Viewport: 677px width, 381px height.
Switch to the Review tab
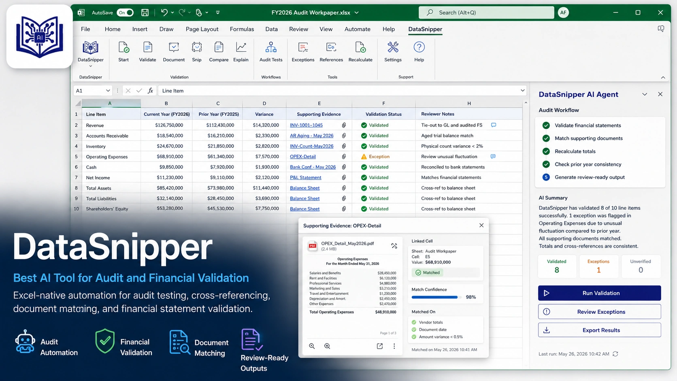pos(298,29)
